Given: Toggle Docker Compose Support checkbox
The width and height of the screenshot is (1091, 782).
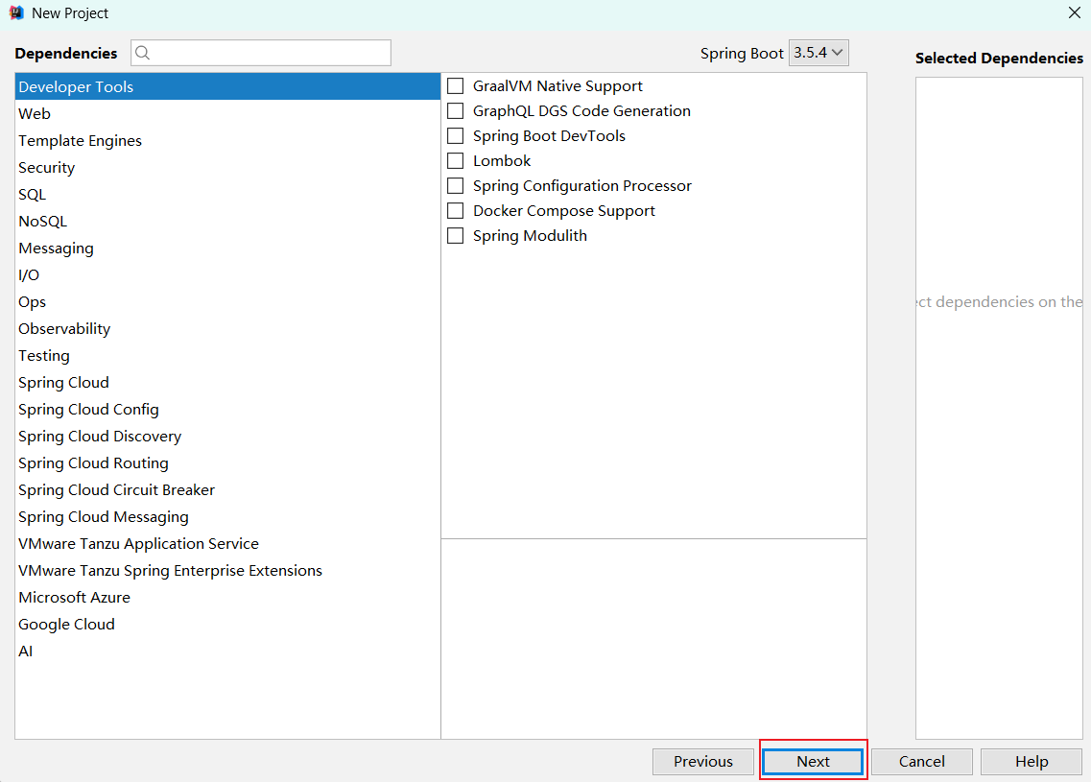Looking at the screenshot, I should [455, 211].
